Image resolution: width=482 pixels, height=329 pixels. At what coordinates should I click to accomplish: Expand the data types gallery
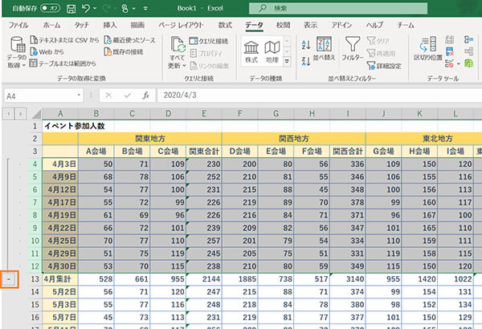pyautogui.click(x=287, y=61)
